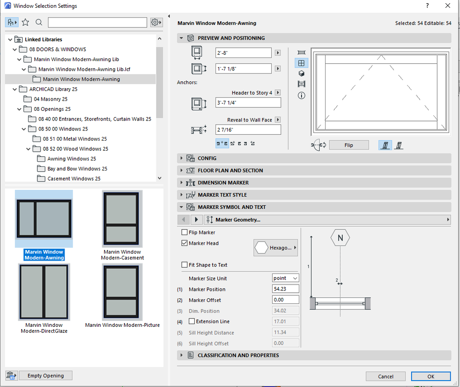
Task: Expand Classification and Properties section
Action: tap(181, 355)
